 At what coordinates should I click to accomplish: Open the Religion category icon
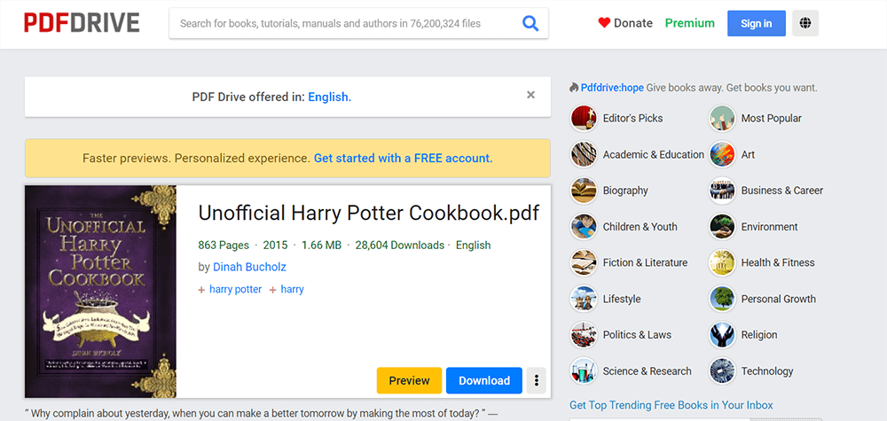pyautogui.click(x=722, y=335)
